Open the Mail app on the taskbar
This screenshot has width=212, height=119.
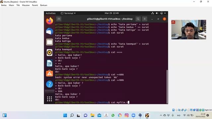99,115
